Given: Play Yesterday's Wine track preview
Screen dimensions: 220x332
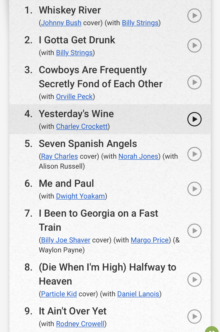Looking at the screenshot, I should click(194, 119).
